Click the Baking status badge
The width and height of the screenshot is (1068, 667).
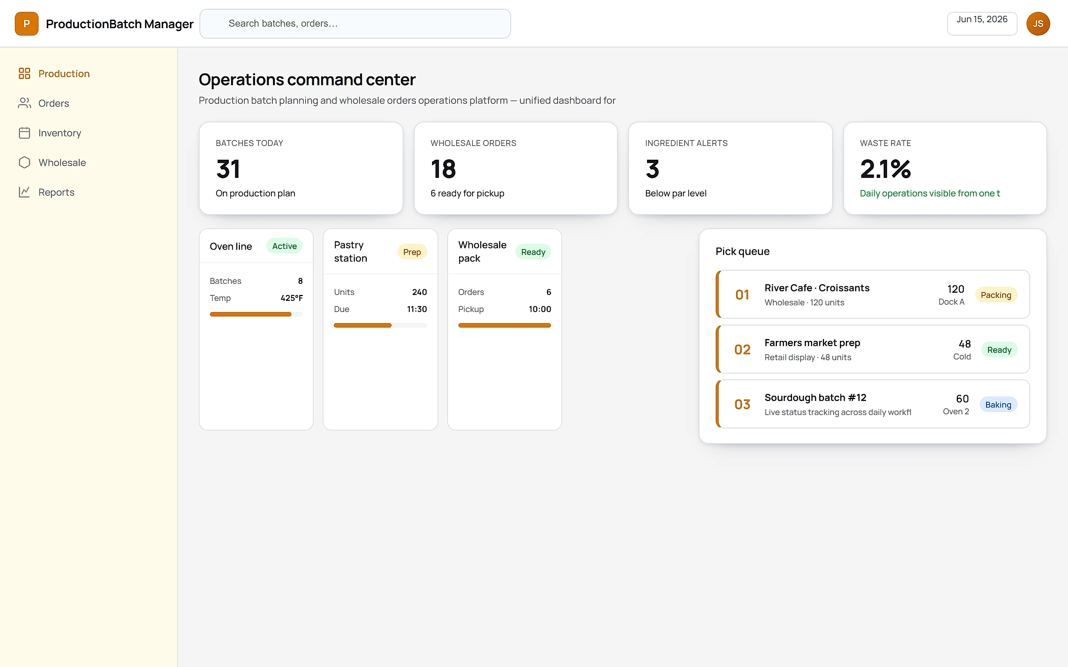(998, 405)
